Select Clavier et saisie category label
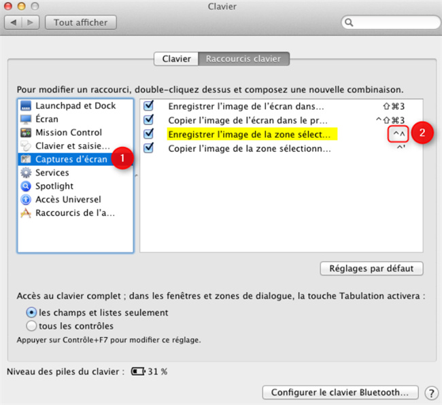Image resolution: width=442 pixels, height=405 pixels. 73,145
